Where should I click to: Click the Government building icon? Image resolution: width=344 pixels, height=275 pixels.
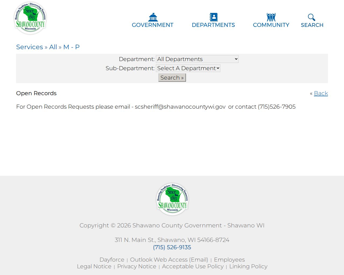(x=153, y=17)
